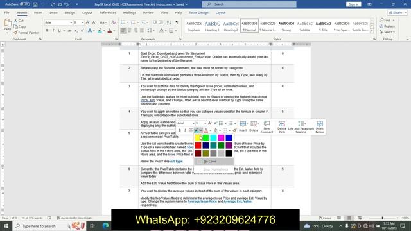
Task: Apply the Heading 1 style
Action: tap(212, 26)
